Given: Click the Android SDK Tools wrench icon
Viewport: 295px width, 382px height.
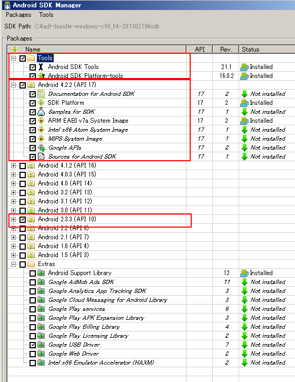Looking at the screenshot, I should coord(41,67).
